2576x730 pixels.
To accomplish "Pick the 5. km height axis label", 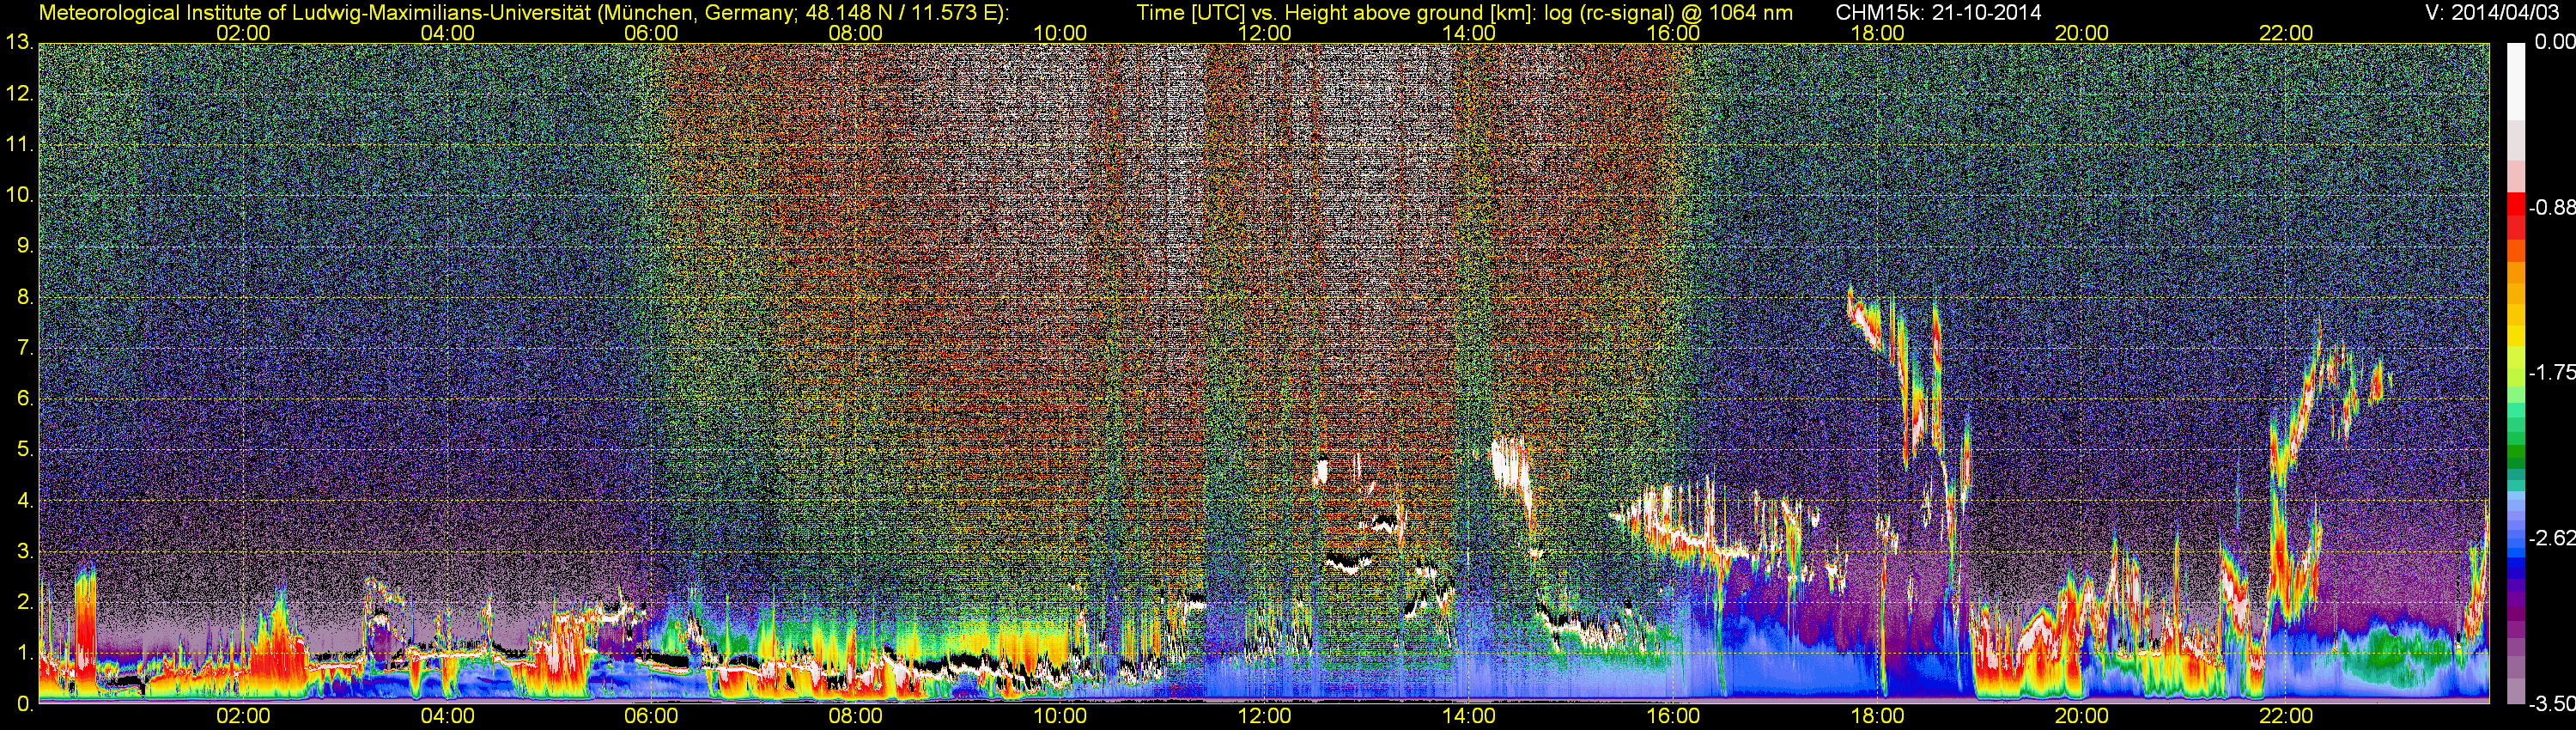I will pos(25,450).
